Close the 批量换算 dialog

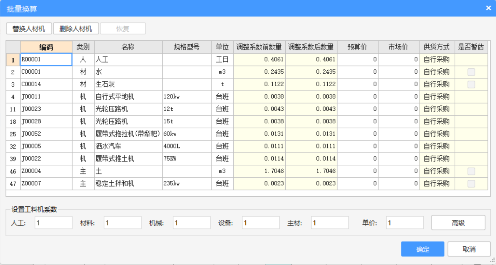coord(488,8)
